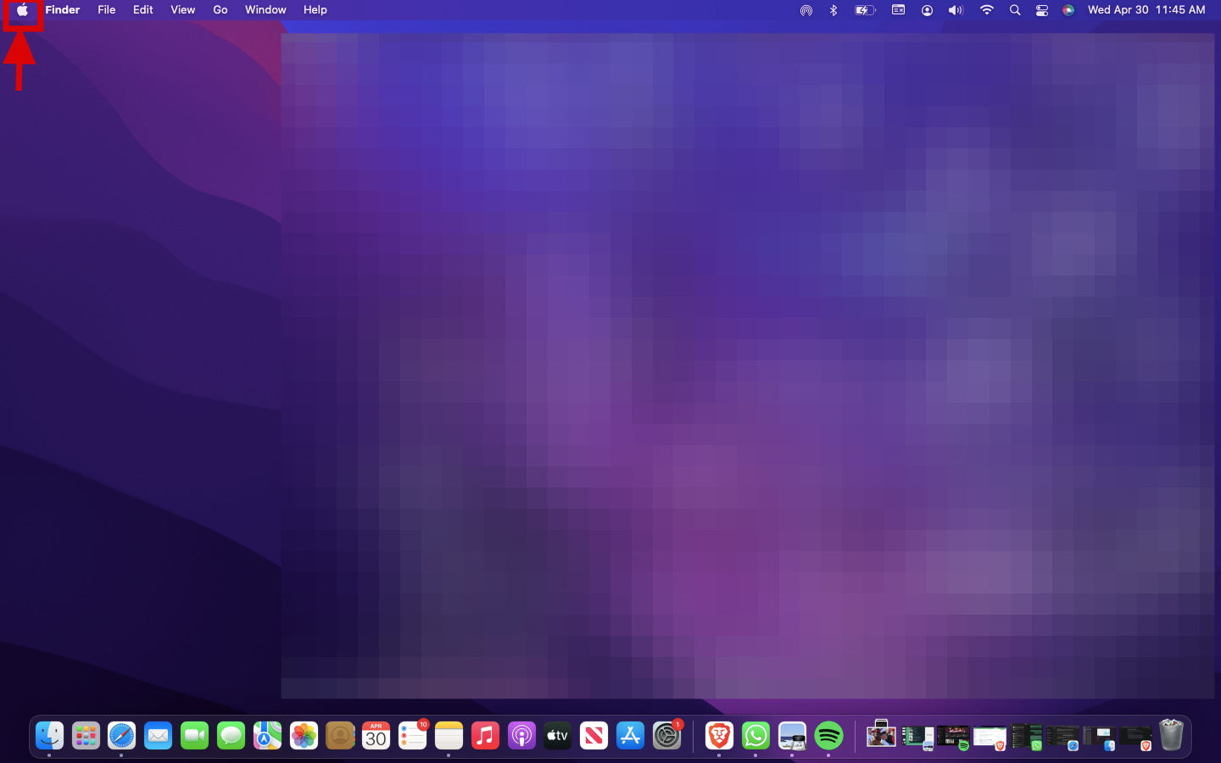Open Messages from the dock
1221x763 pixels.
coord(231,735)
